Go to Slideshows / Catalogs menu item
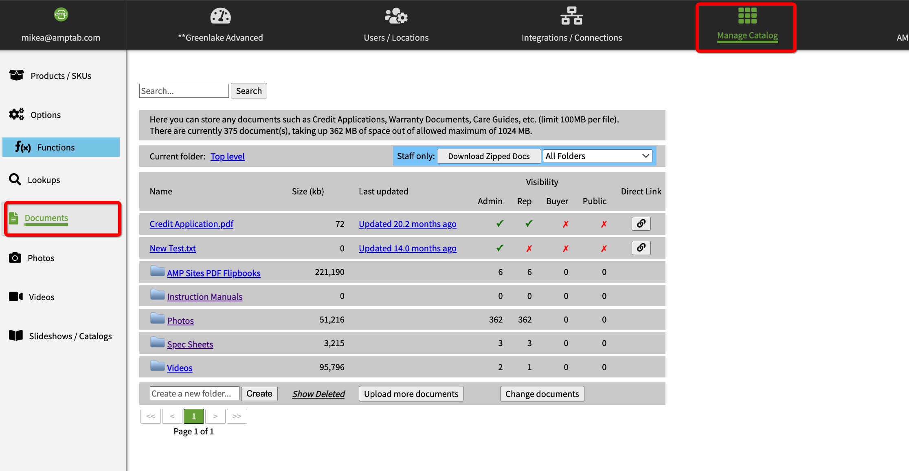 pyautogui.click(x=70, y=336)
